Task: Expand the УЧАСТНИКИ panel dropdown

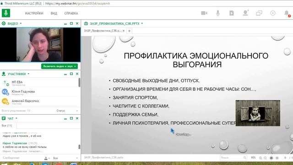Action: [x=28, y=74]
